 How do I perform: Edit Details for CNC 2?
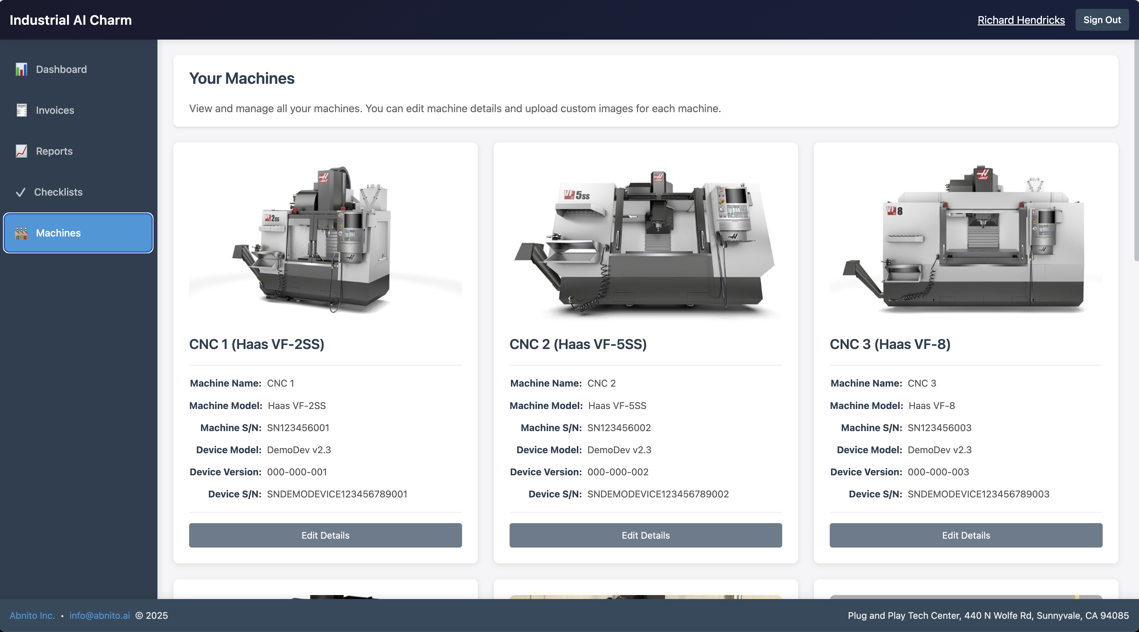coord(645,535)
